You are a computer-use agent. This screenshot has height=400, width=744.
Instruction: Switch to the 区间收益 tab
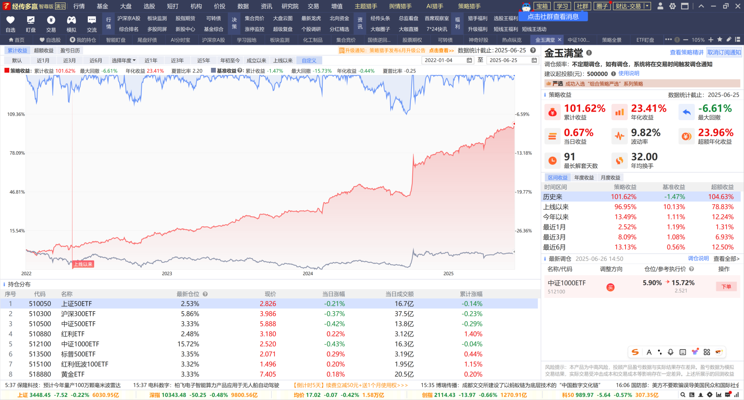pos(558,178)
